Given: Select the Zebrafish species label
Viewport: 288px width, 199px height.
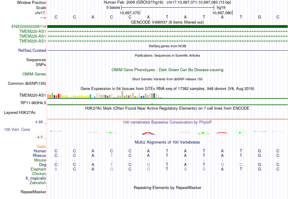Looking at the screenshot, I should click(38, 183).
